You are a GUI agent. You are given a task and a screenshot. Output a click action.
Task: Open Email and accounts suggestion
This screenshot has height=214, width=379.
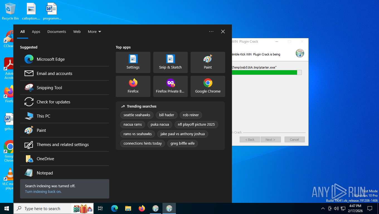[64, 73]
